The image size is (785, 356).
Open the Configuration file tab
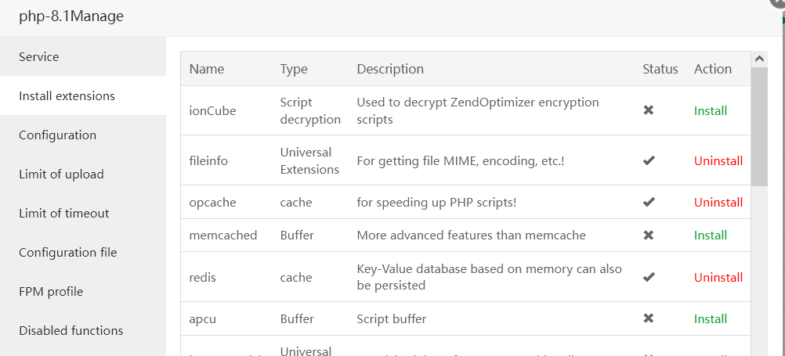(67, 252)
